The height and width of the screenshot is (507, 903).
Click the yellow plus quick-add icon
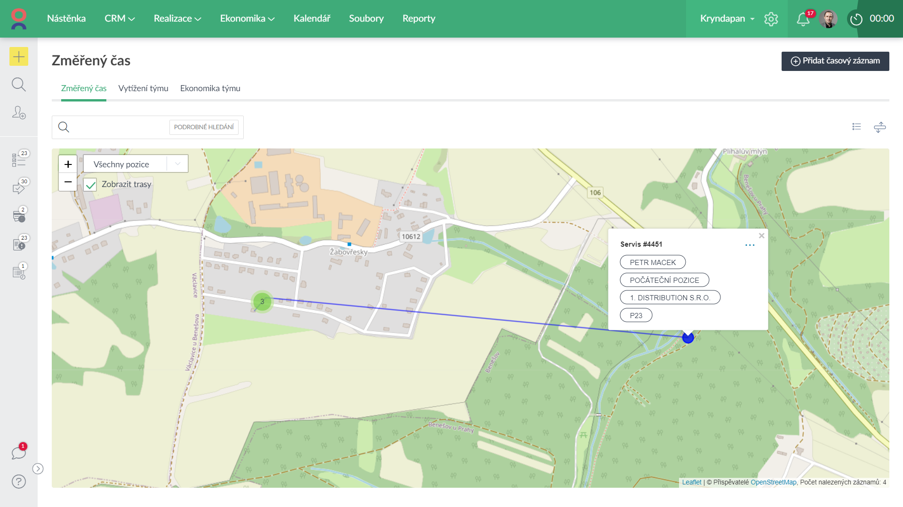(19, 57)
